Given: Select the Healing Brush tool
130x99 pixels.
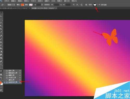Looking at the screenshot, I should click(1, 36).
